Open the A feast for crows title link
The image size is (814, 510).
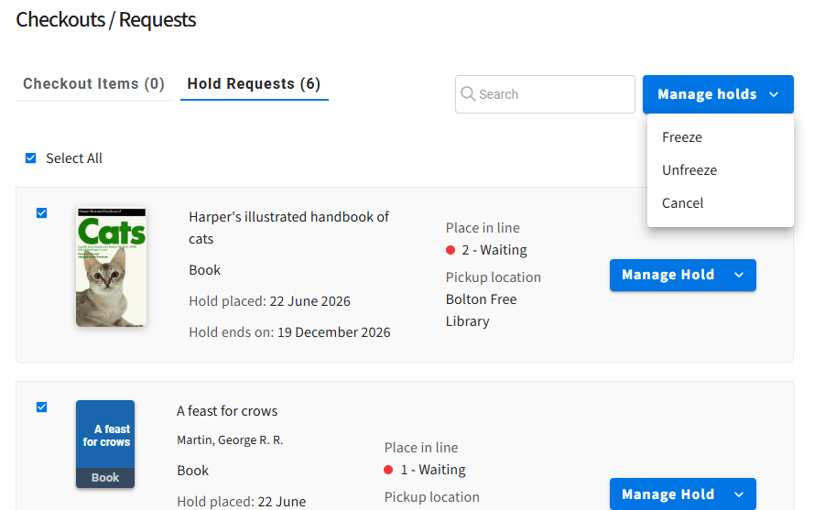[227, 411]
